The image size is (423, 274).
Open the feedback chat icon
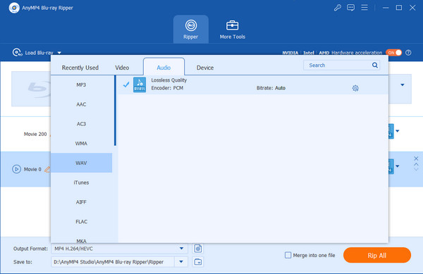(x=350, y=8)
